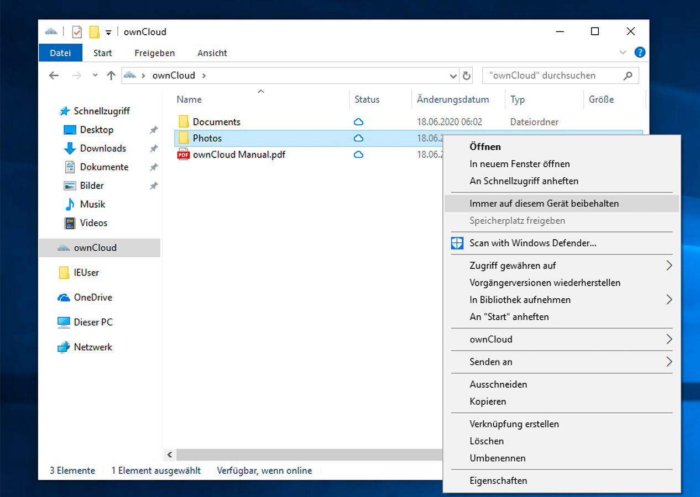Choose An Schnellzugriff anheften
Viewport: 700px width, 497px height.
coord(562,181)
